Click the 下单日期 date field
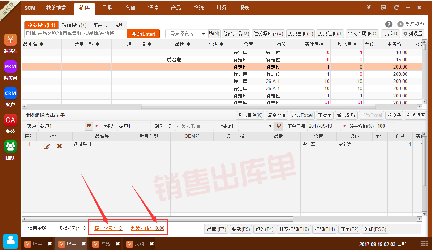The image size is (432, 250). point(324,126)
